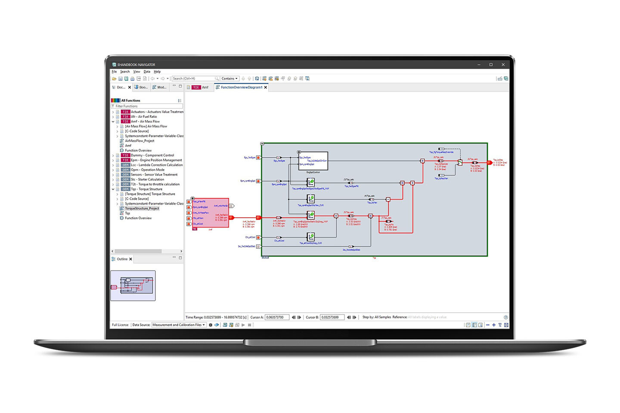The height and width of the screenshot is (413, 620).
Task: Open the Help menu
Action: [x=157, y=72]
